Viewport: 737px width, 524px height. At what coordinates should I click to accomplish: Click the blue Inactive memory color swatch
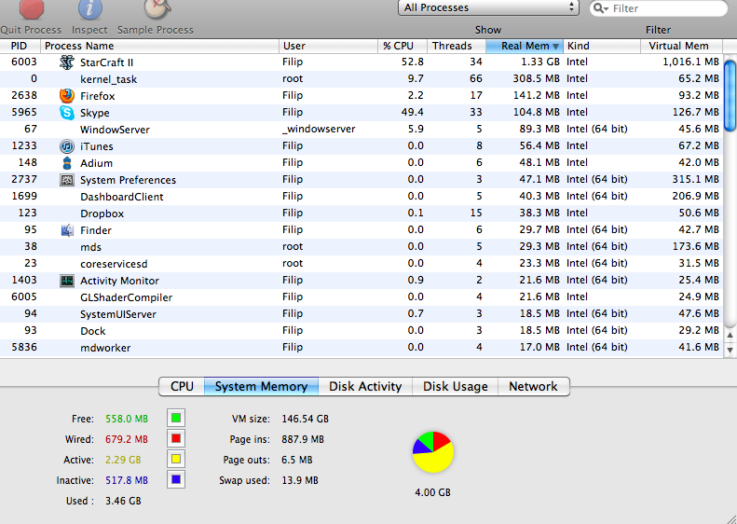[x=176, y=480]
